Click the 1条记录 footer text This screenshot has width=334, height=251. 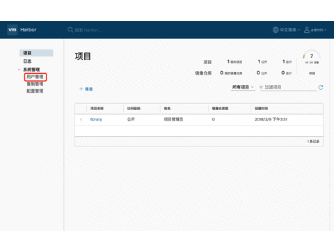pos(313,142)
